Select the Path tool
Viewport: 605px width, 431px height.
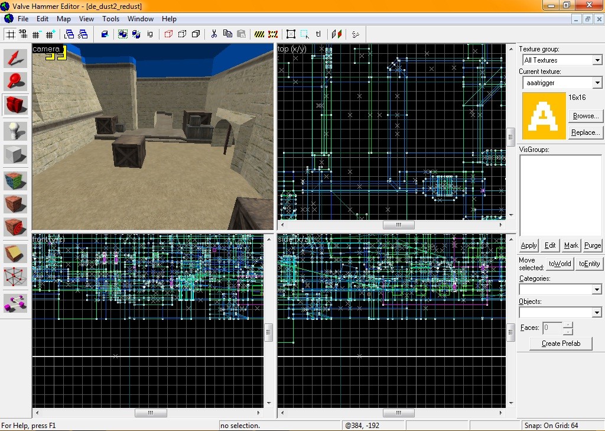click(x=16, y=302)
